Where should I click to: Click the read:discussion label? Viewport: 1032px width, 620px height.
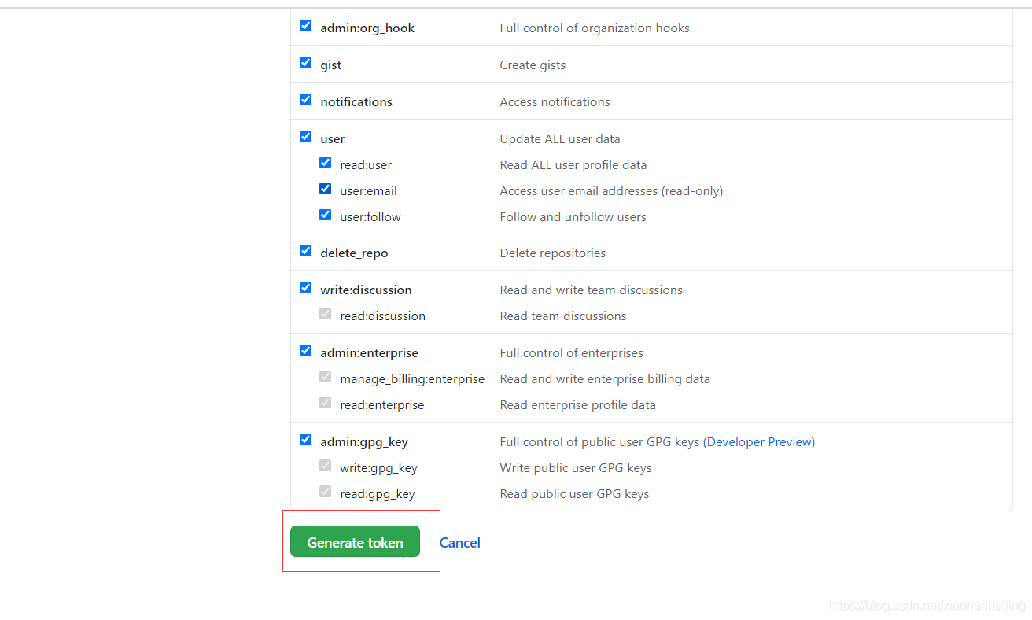(382, 316)
